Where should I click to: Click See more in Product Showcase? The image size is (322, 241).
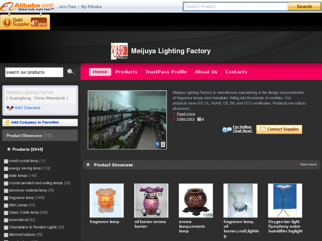click(308, 164)
